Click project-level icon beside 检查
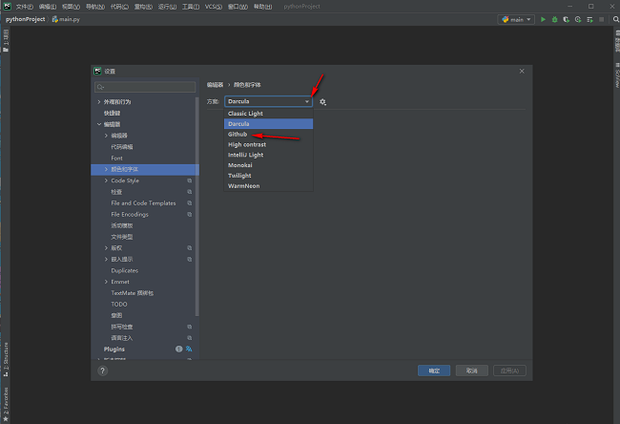 190,192
